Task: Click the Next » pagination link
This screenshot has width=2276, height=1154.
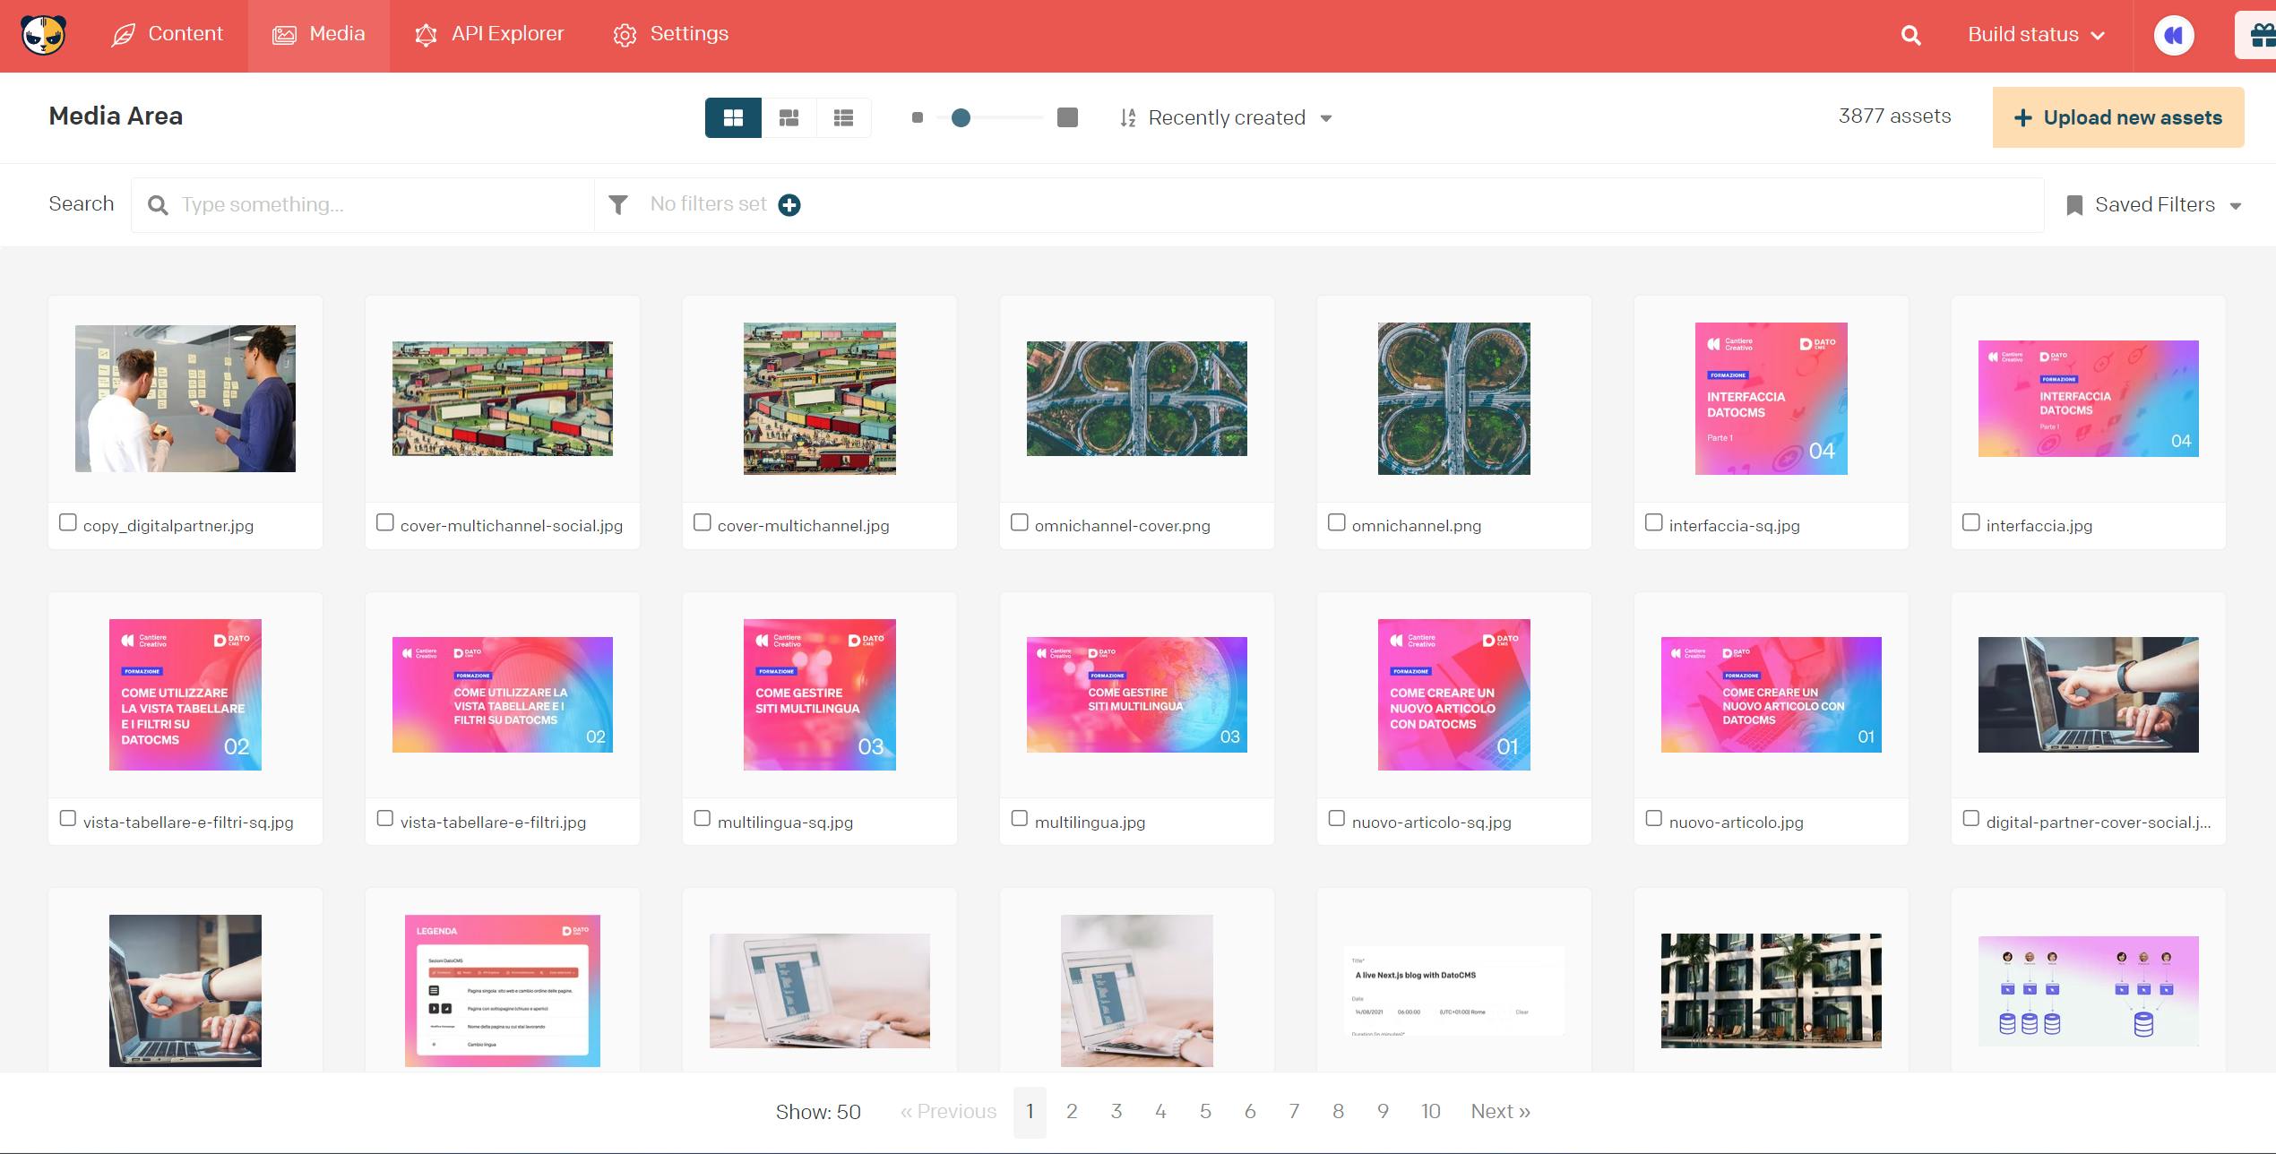Action: (x=1501, y=1112)
